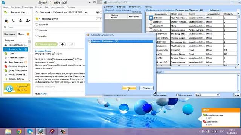Image resolution: width=241 pixels, height=135 pixels.
Task: Show previous participants with left arrow
Action: tap(98, 19)
